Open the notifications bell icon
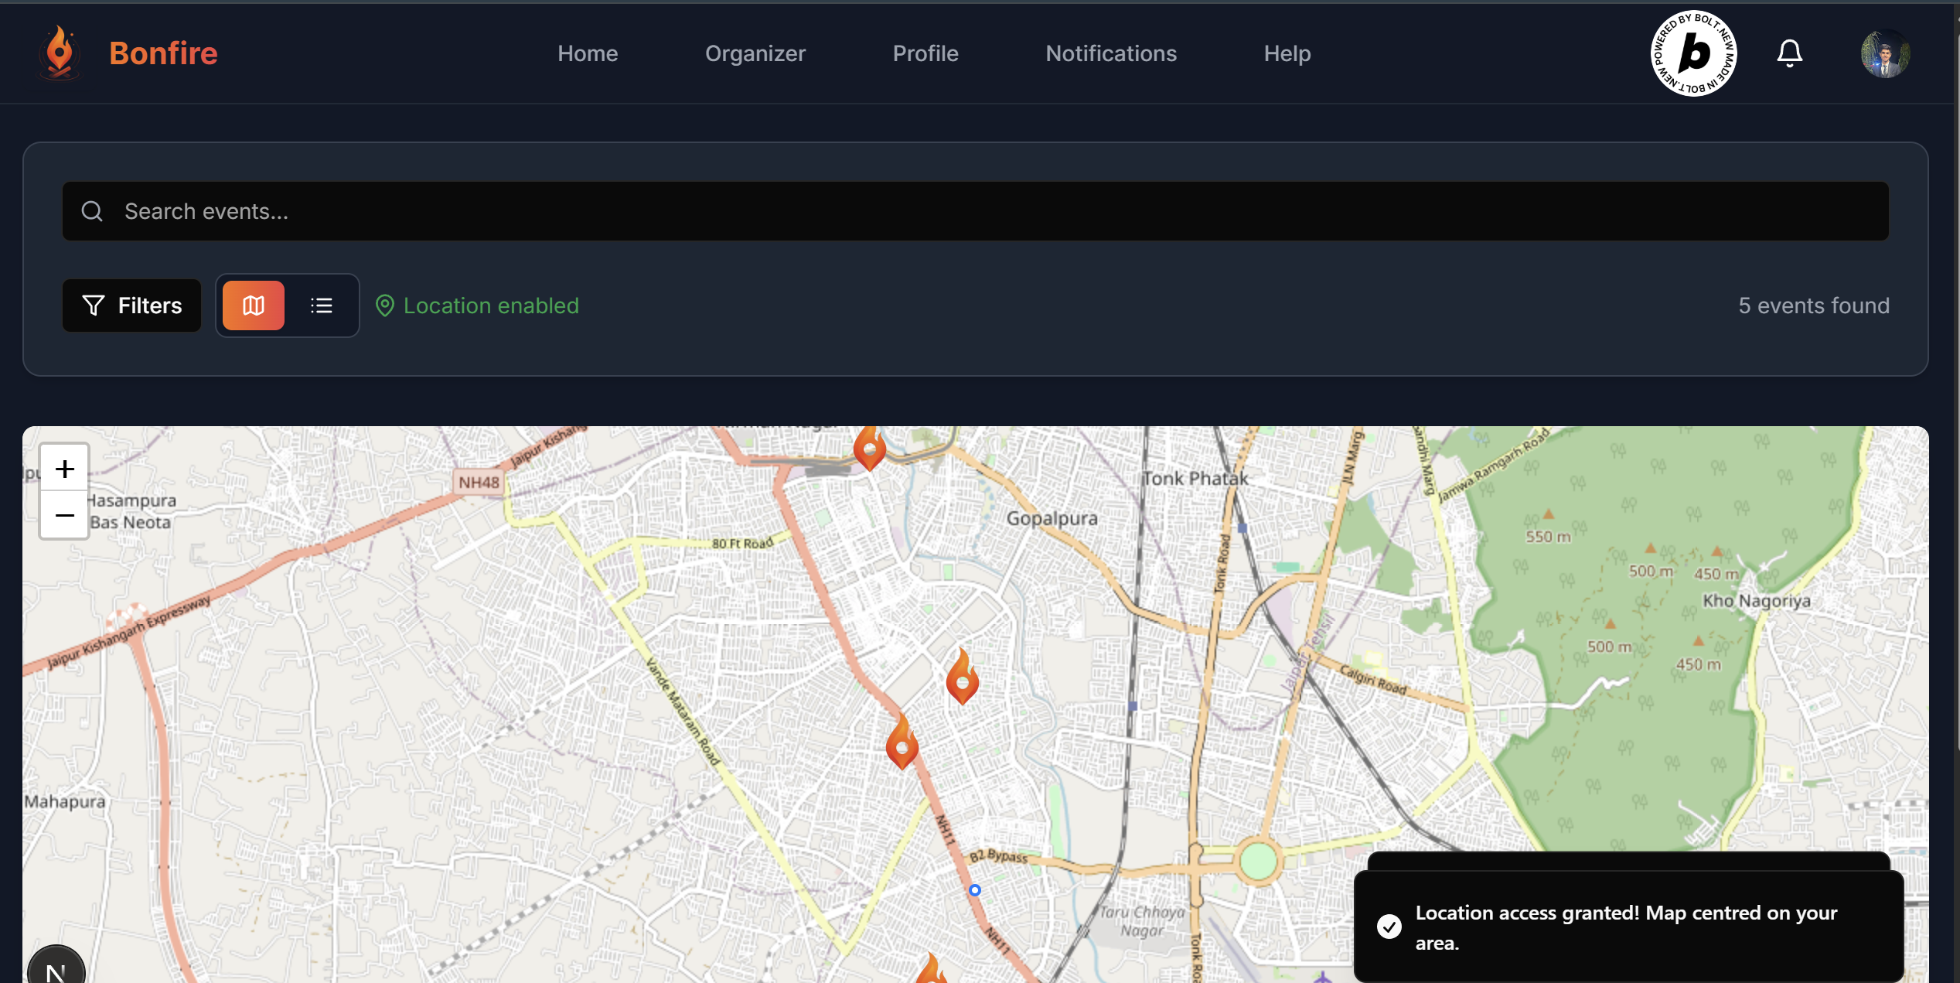Image resolution: width=1960 pixels, height=983 pixels. [1789, 53]
